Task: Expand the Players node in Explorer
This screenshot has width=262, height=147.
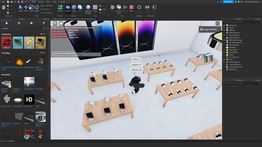Action: coord(224,28)
